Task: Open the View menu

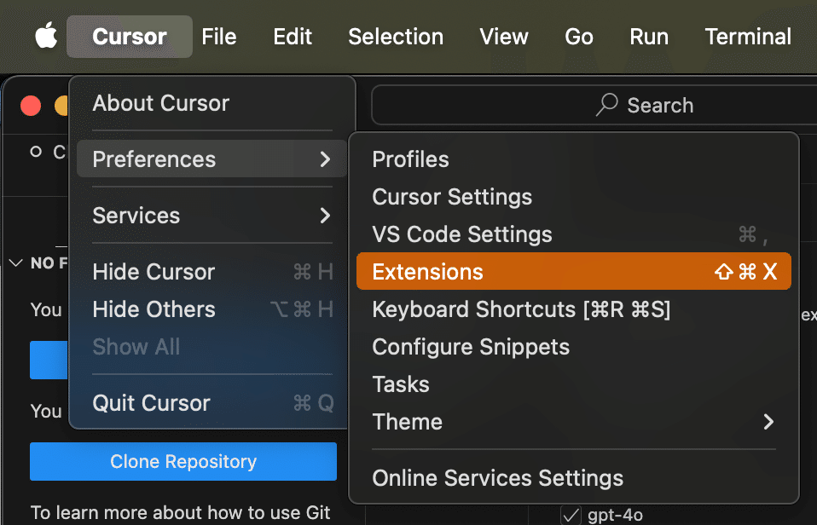Action: [503, 37]
